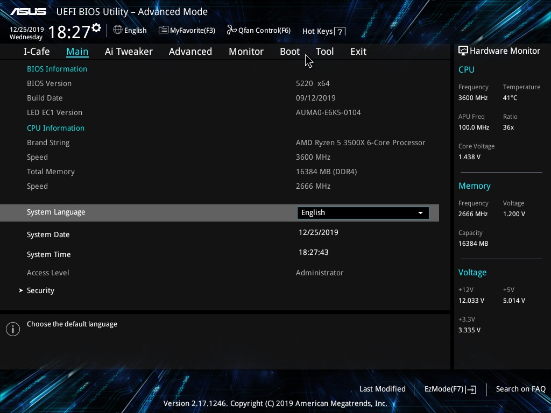
Task: Click the System Date label
Action: click(48, 234)
